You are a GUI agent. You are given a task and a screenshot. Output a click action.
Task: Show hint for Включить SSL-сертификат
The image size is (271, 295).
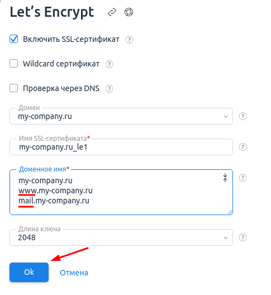129,40
